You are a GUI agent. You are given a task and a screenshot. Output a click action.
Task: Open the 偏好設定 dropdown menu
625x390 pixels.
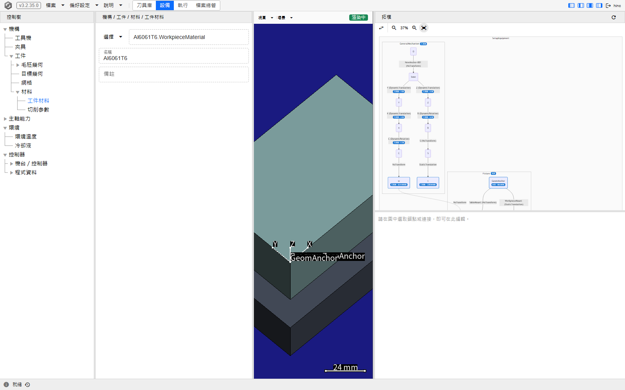(x=84, y=5)
